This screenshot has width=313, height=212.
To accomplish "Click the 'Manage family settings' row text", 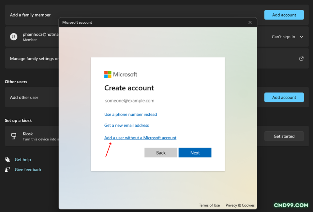I will coord(34,59).
